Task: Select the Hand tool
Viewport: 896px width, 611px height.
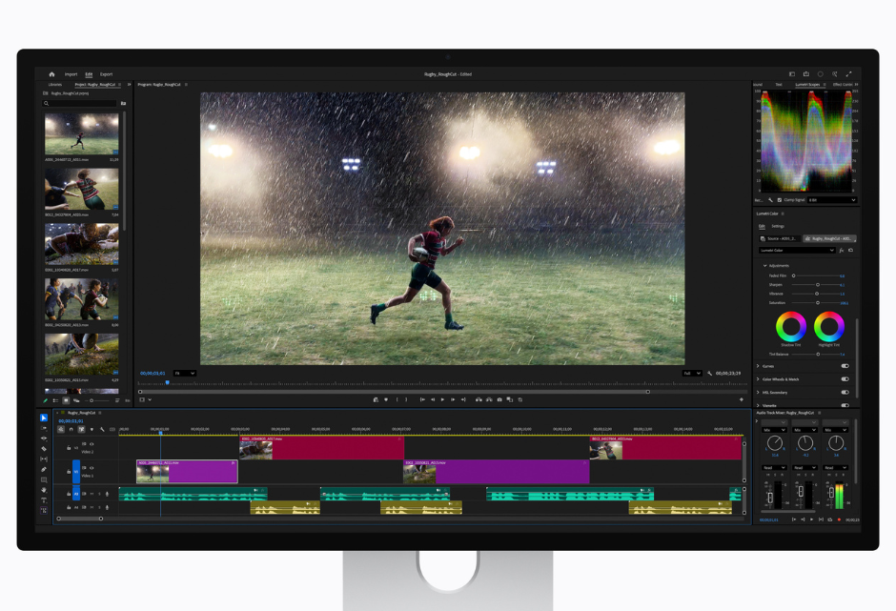Action: click(x=44, y=490)
